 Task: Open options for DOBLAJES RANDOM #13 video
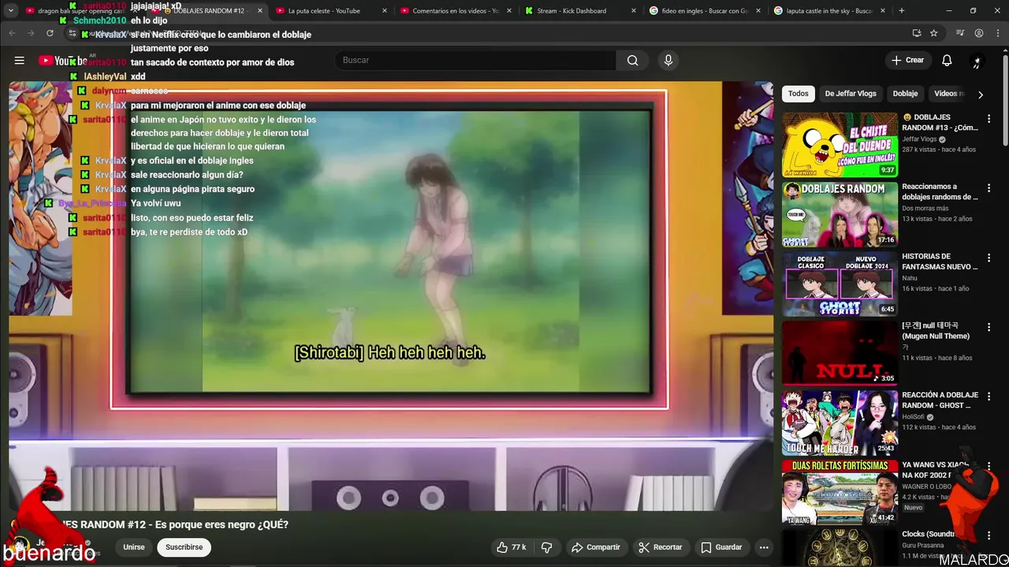[x=989, y=119]
